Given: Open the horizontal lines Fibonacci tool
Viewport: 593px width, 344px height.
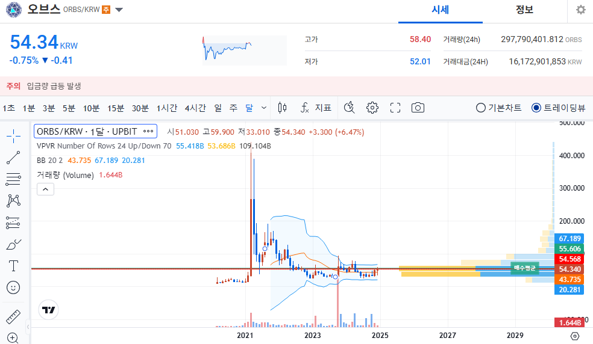Looking at the screenshot, I should (x=13, y=179).
